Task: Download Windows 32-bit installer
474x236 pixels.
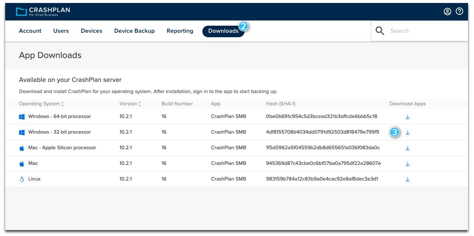Action: 408,133
